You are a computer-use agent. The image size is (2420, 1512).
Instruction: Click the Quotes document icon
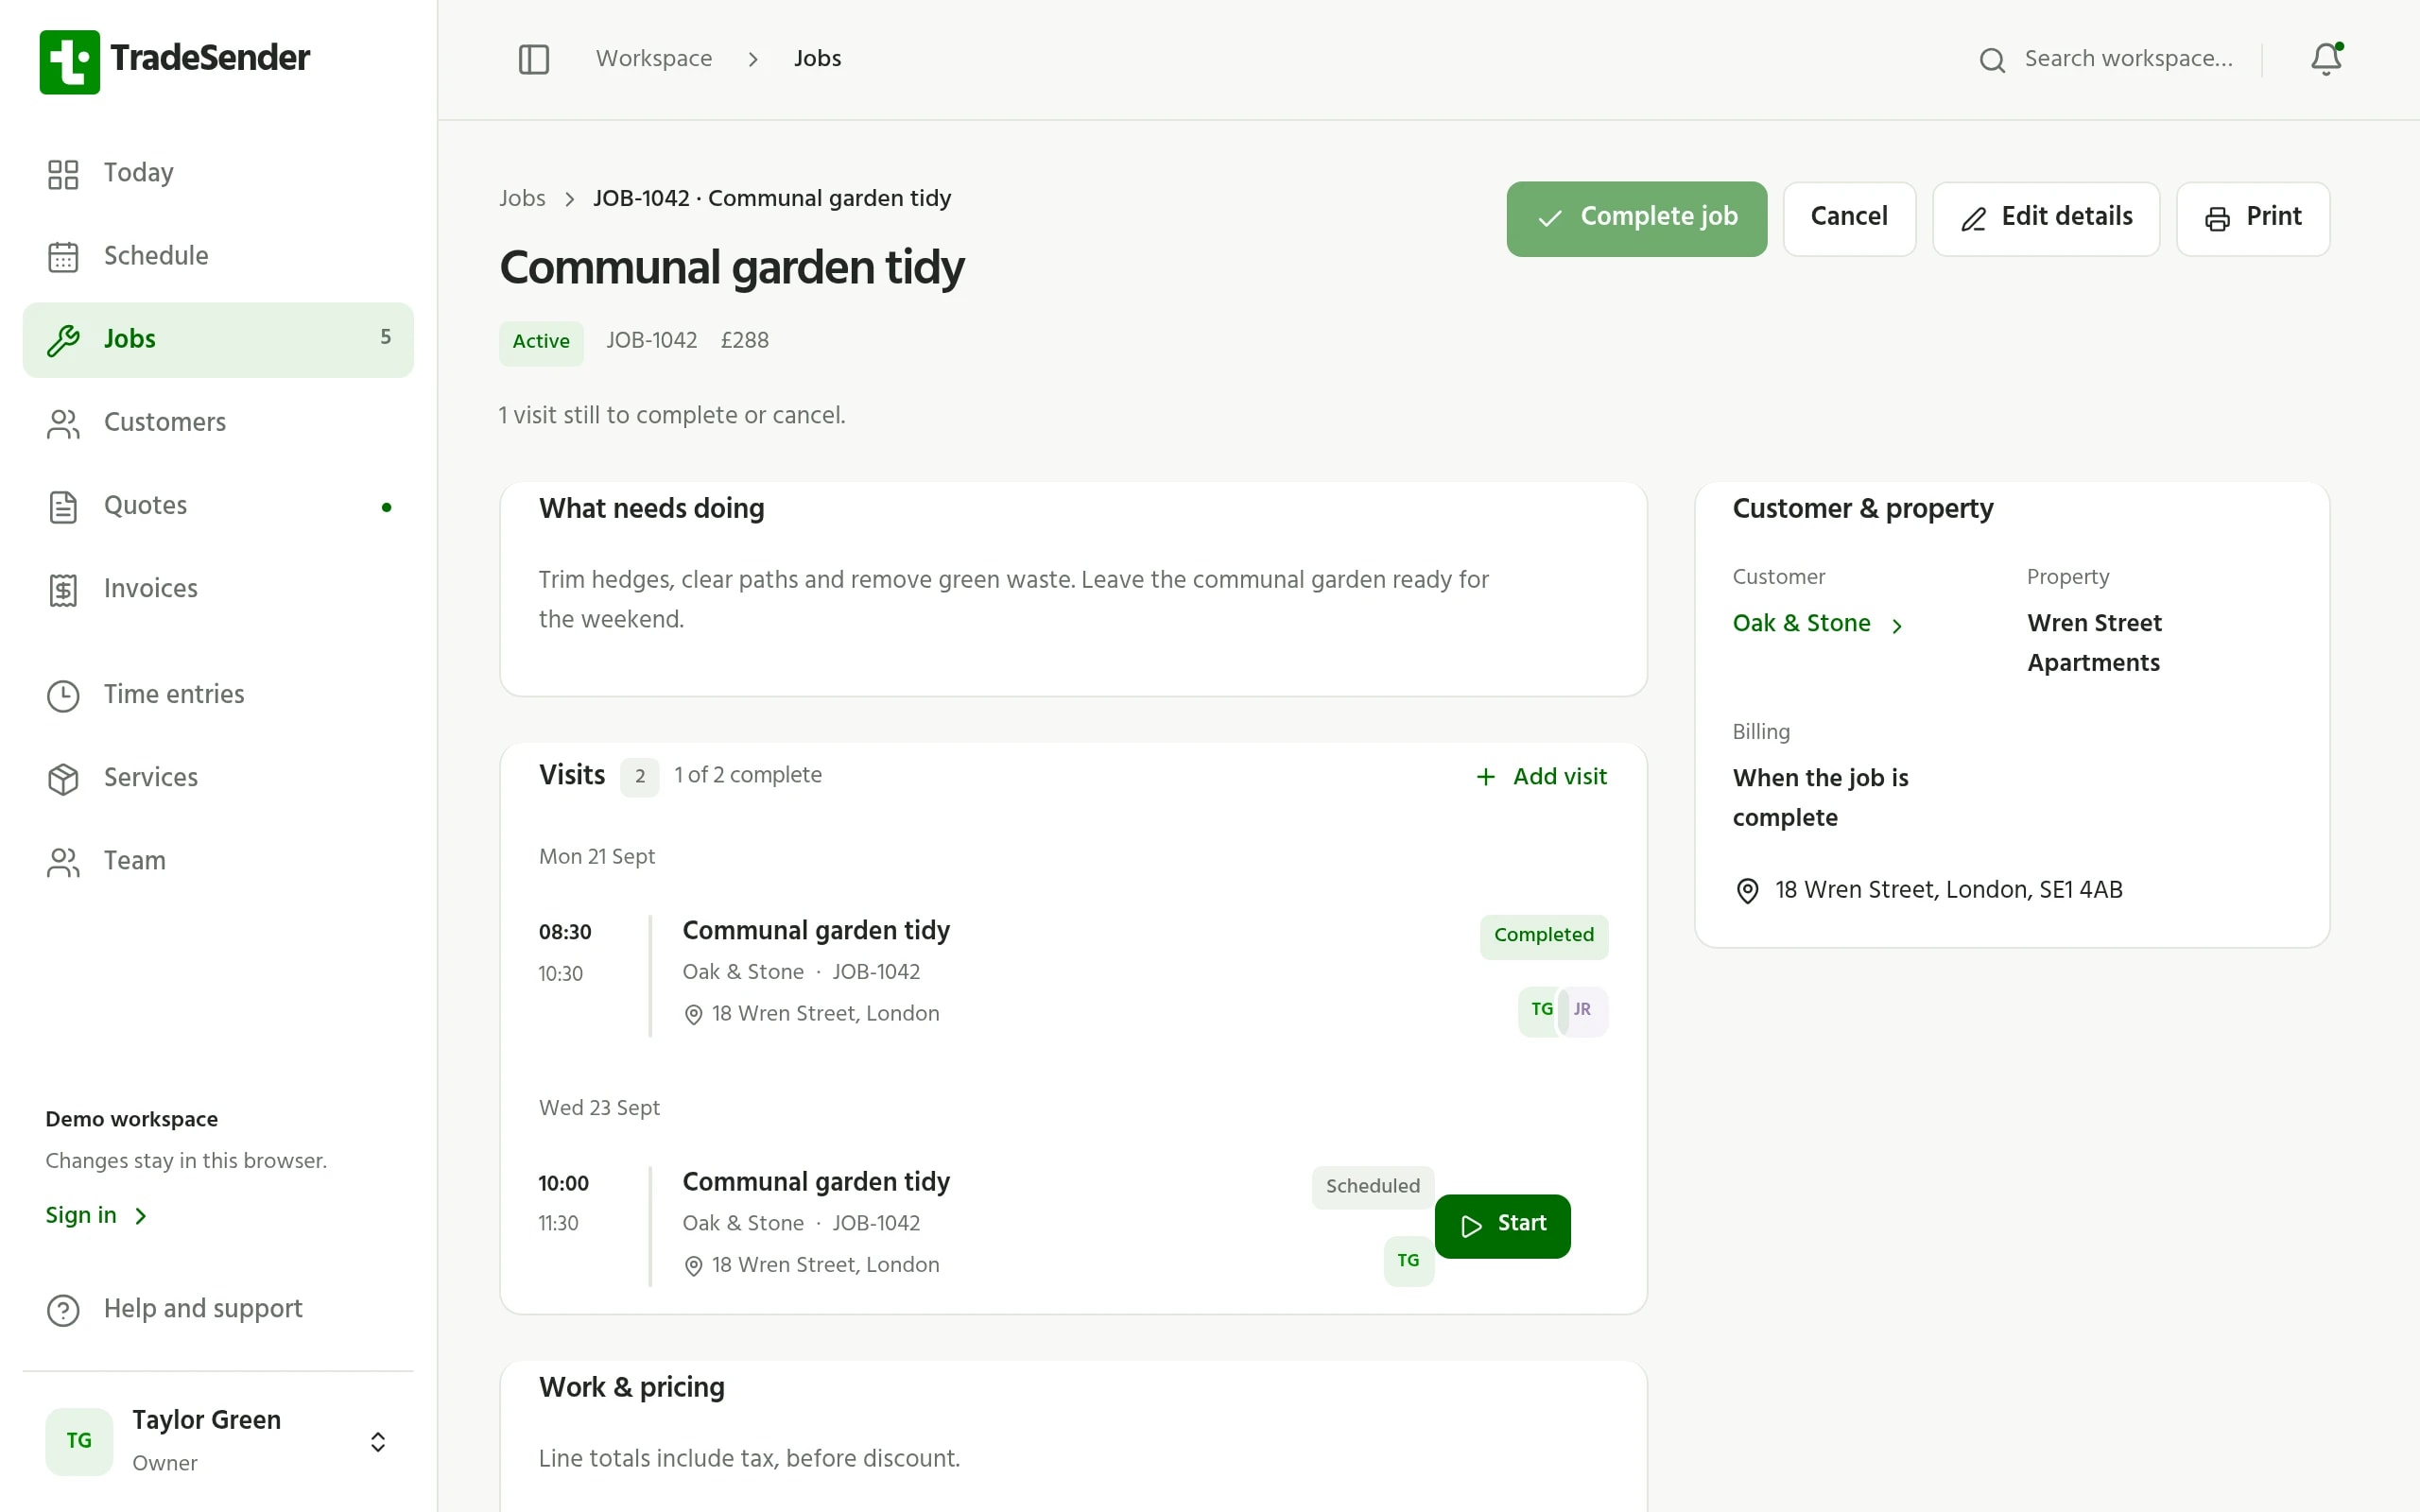(63, 507)
